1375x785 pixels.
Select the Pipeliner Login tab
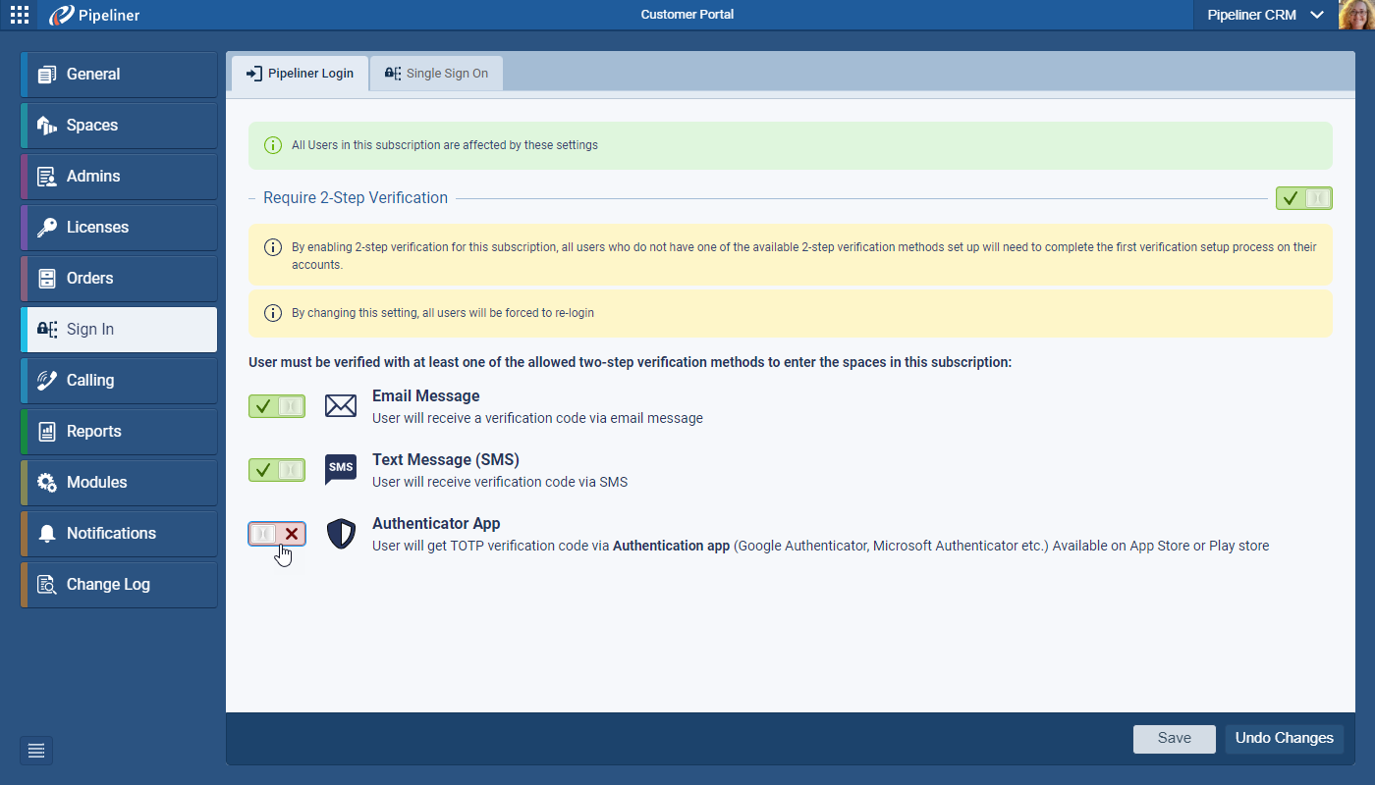coord(300,74)
